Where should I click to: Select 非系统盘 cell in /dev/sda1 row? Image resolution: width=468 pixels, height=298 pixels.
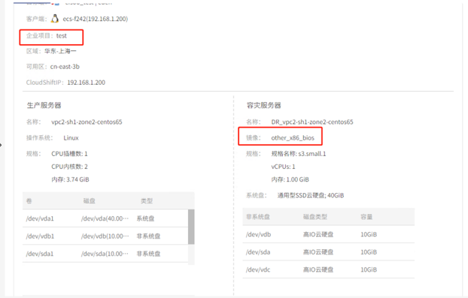148,254
